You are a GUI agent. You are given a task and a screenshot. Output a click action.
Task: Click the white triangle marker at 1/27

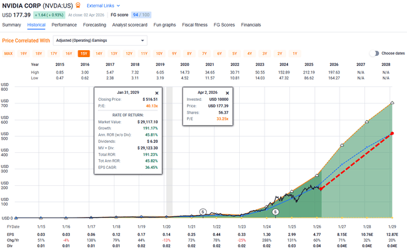point(342,145)
